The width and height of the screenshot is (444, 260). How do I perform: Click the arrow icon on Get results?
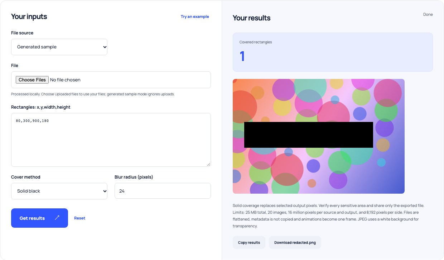57,218
